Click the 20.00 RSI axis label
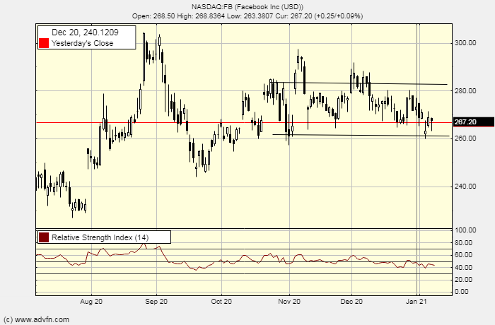 pos(463,279)
